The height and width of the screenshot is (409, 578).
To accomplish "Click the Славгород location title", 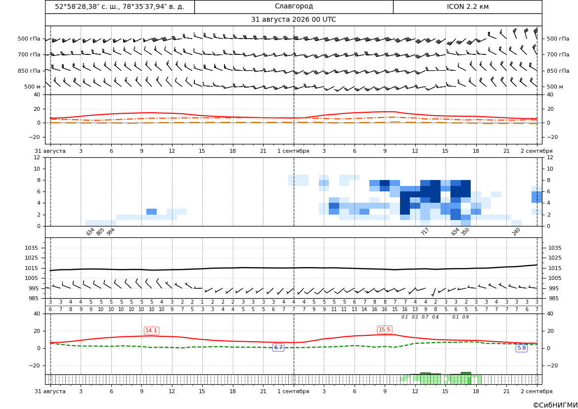I will pos(294,6).
